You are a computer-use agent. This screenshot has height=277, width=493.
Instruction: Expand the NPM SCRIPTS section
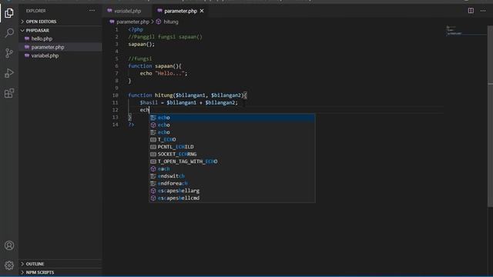[40, 272]
